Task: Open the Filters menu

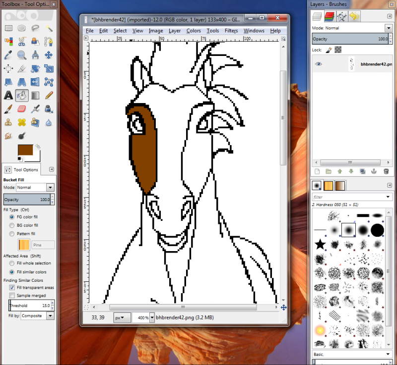Action: (x=231, y=31)
